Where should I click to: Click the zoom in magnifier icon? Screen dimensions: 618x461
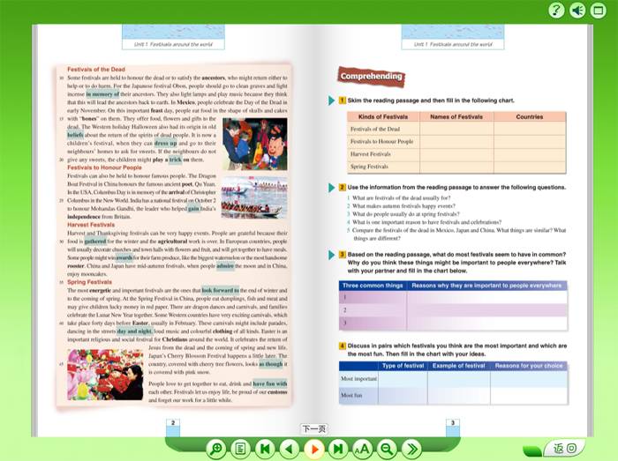[x=216, y=449]
